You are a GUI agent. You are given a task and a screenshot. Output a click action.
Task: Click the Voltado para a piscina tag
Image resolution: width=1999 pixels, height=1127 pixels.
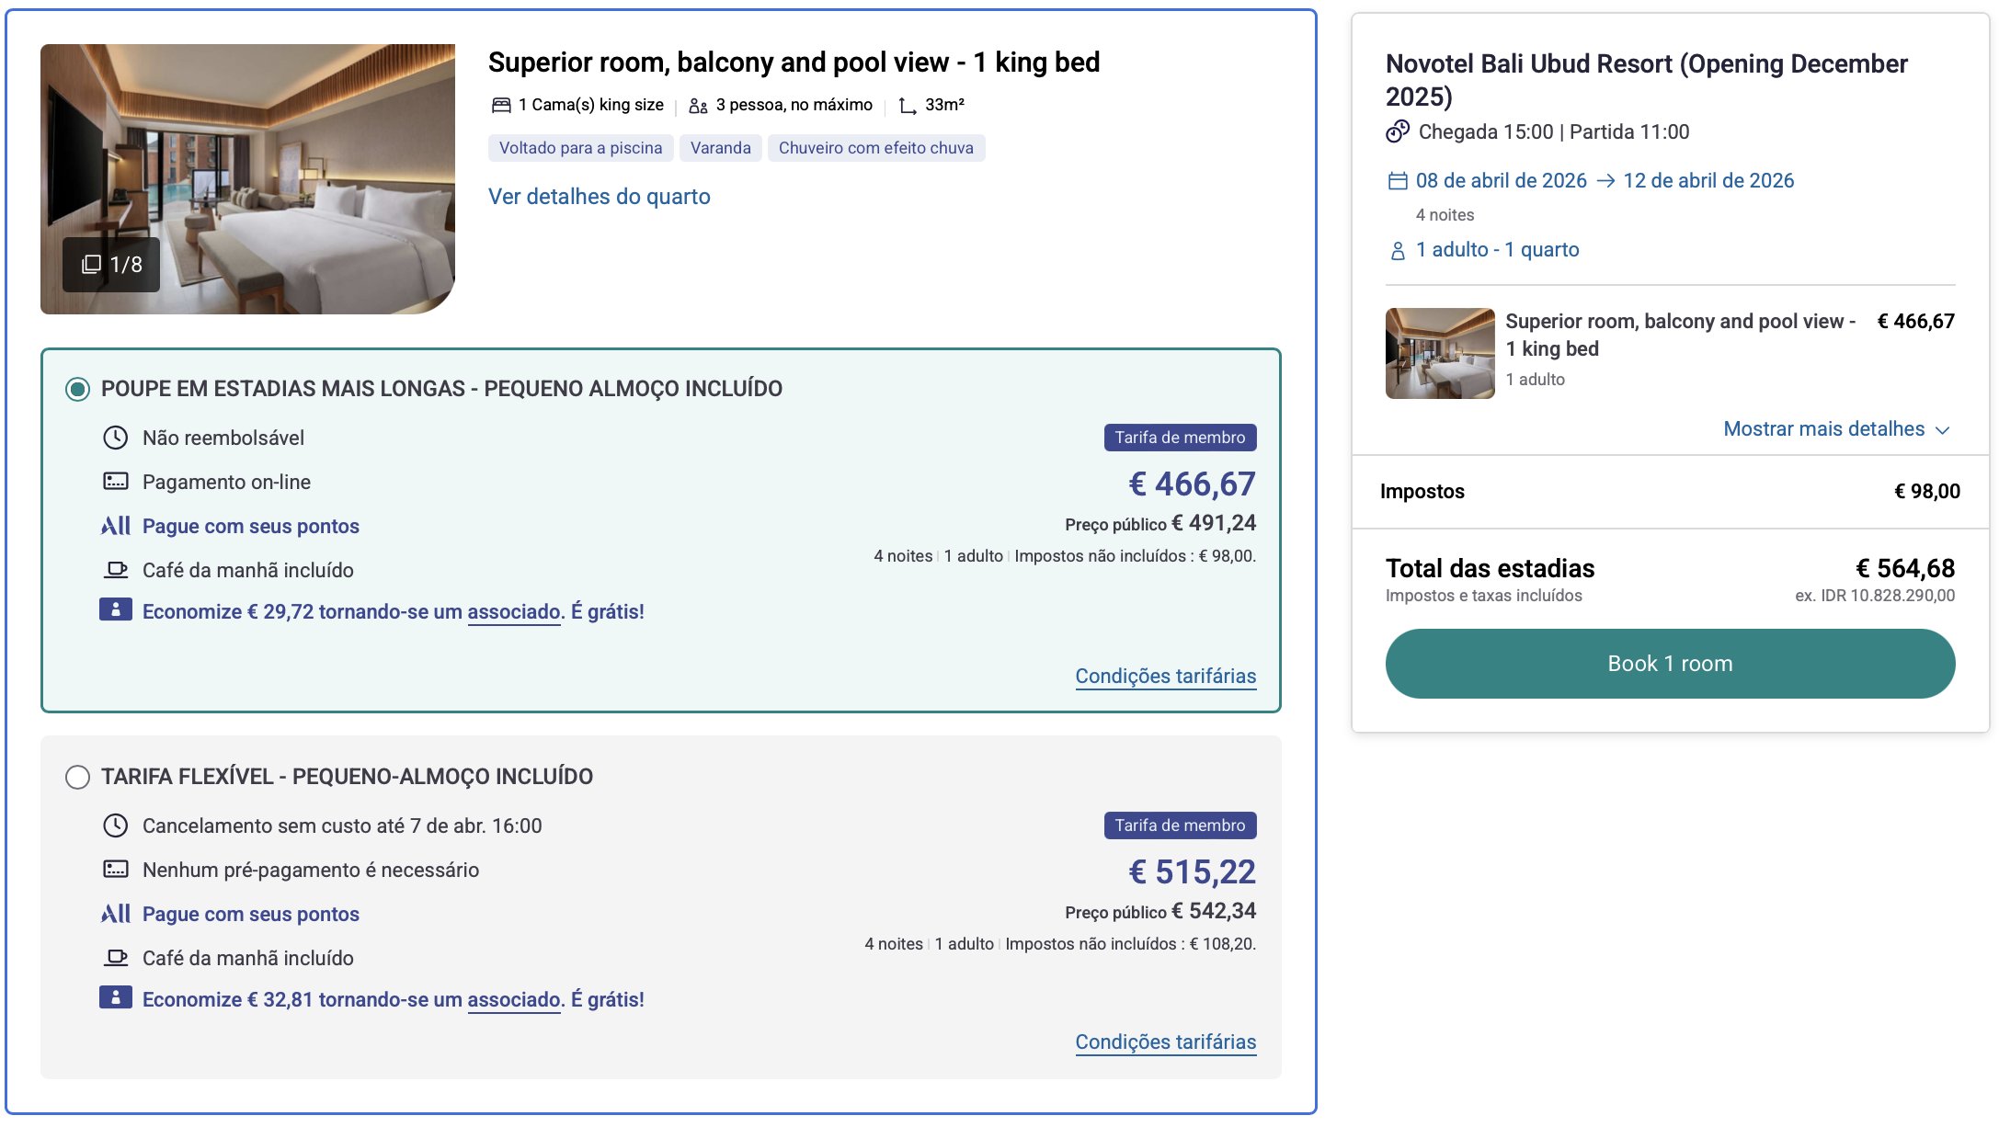click(580, 148)
